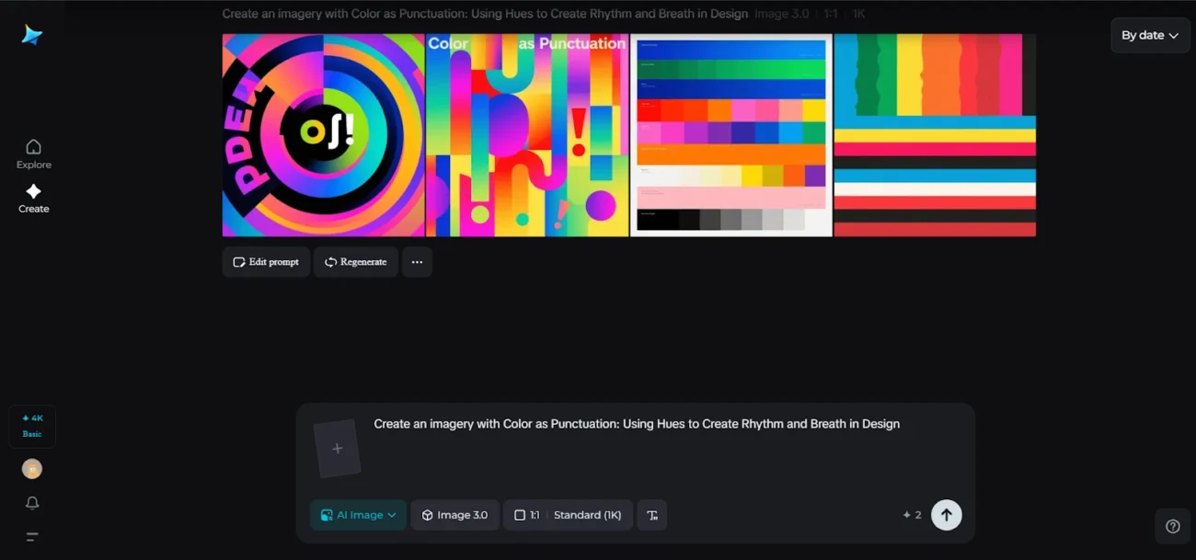The image size is (1196, 560).
Task: Switch to the Create section
Action: click(34, 198)
